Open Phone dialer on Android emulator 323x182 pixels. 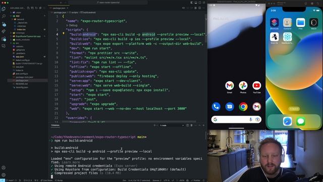pyautogui.click(x=216, y=107)
